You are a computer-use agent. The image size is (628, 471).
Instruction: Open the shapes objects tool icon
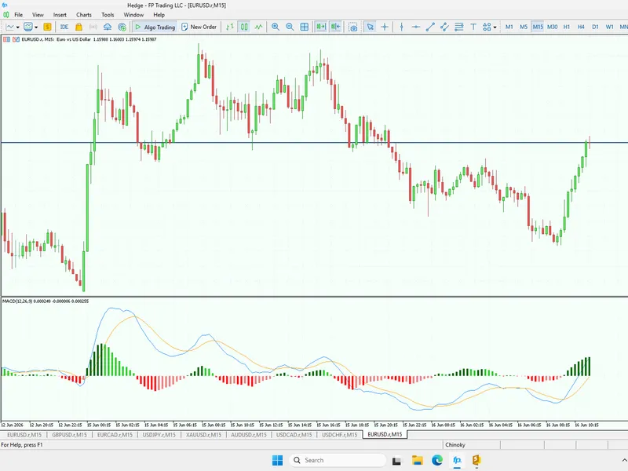(487, 27)
